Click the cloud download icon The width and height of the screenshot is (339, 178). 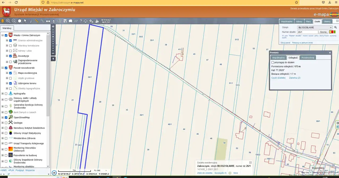click(86, 21)
